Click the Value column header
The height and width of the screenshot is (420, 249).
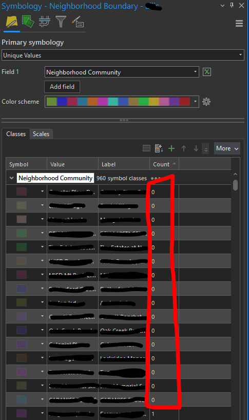click(72, 164)
